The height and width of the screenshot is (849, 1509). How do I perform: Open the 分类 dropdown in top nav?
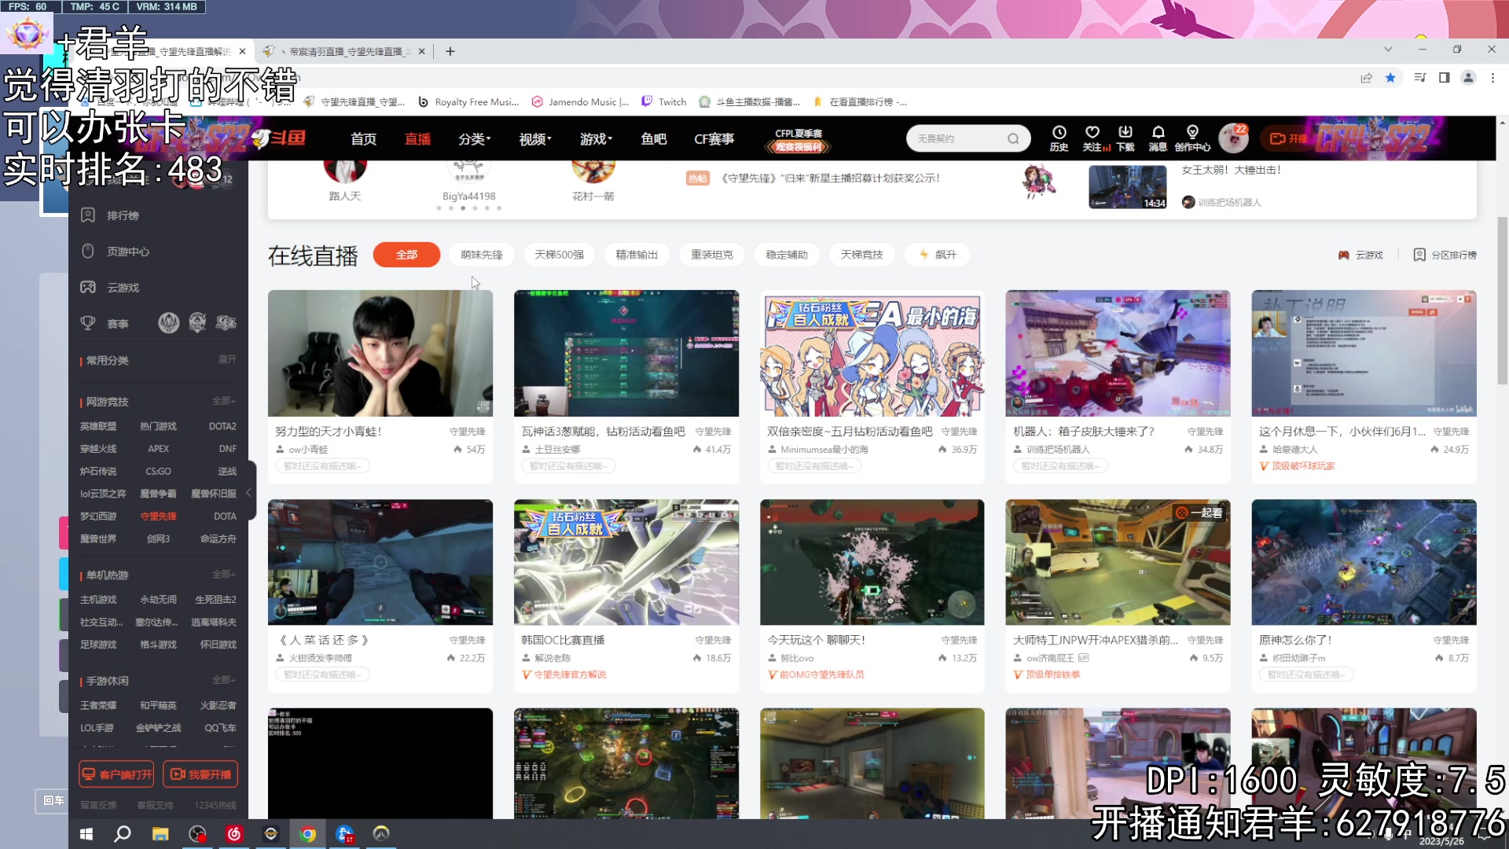[475, 138]
